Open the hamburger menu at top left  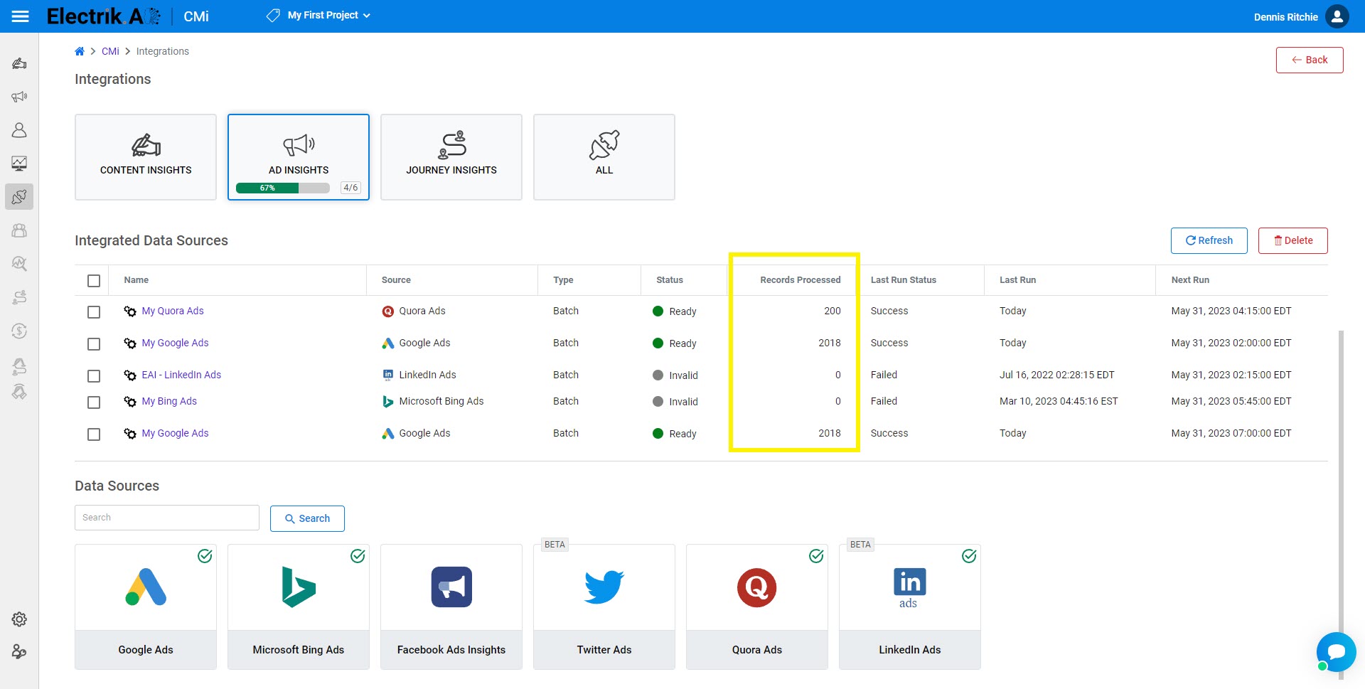[21, 16]
